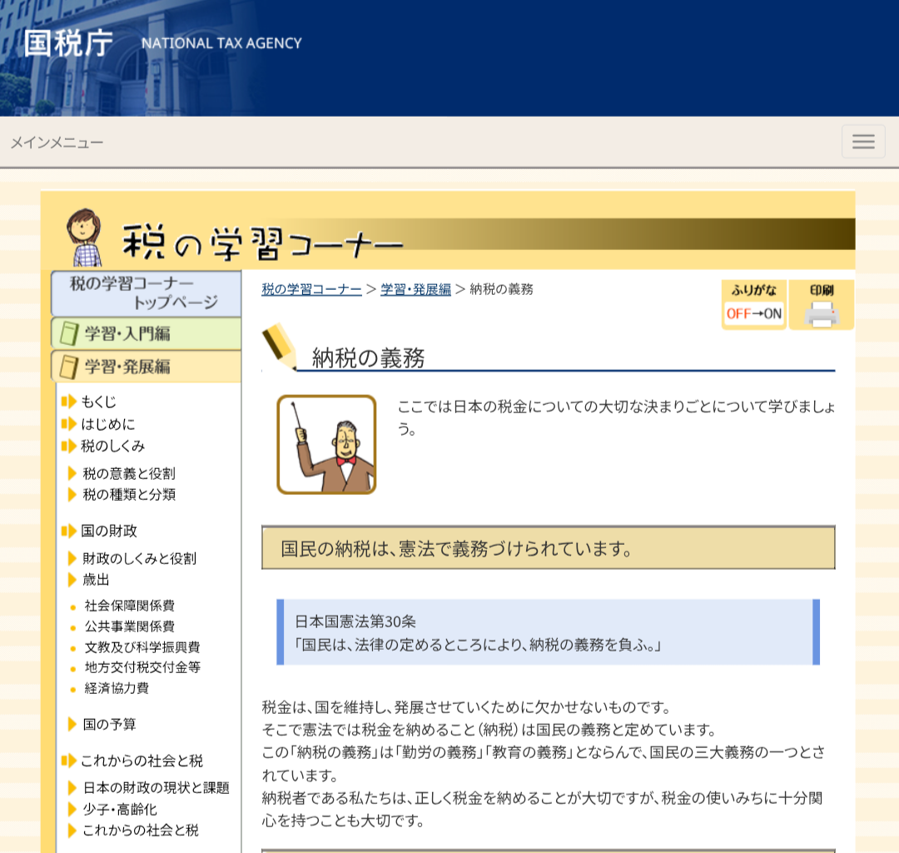
Task: Click the girl character icon beside 税の学習コーナー
Action: pos(83,237)
